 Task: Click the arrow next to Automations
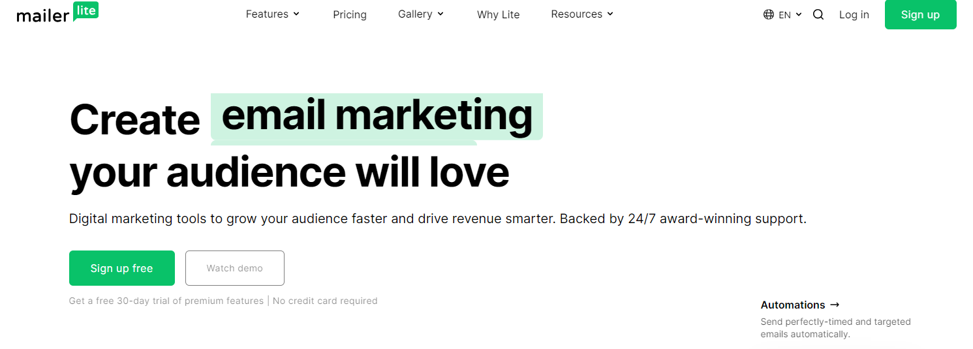835,305
